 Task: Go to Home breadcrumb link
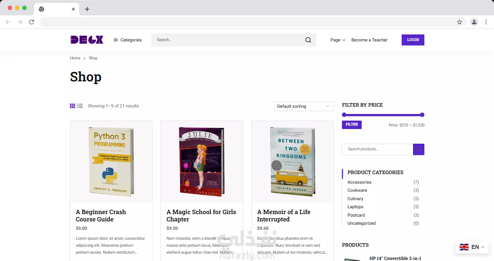pyautogui.click(x=75, y=58)
